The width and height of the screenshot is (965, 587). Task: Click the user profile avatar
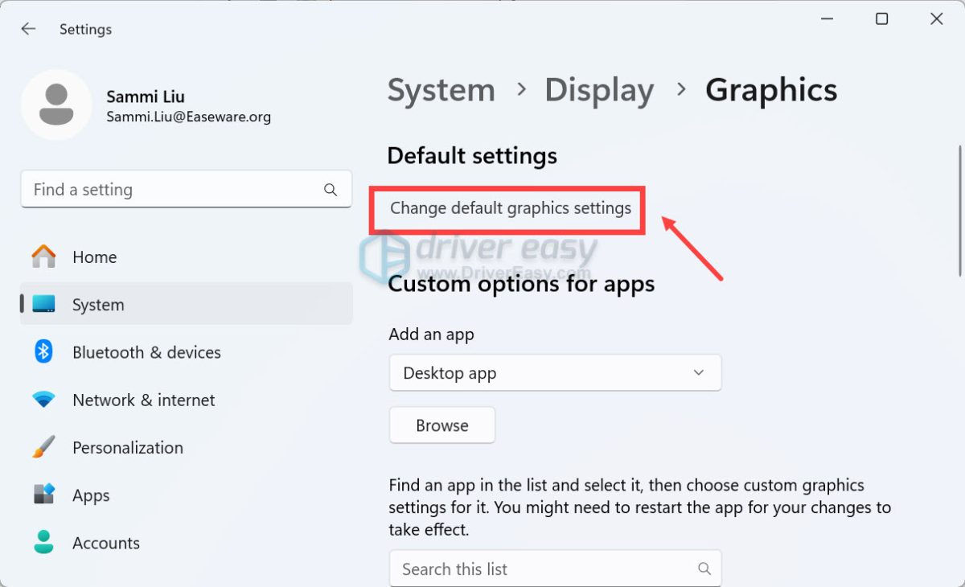point(56,105)
